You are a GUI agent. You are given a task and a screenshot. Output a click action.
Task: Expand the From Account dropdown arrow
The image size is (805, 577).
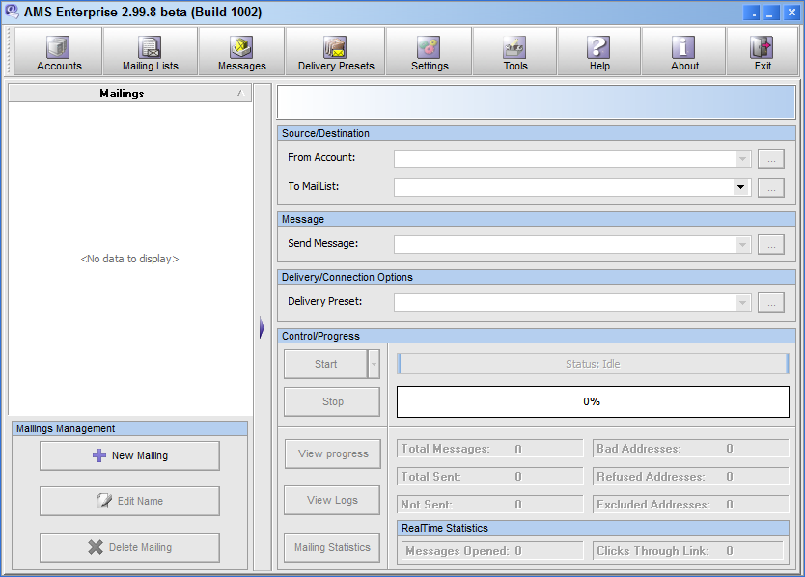[x=741, y=159]
